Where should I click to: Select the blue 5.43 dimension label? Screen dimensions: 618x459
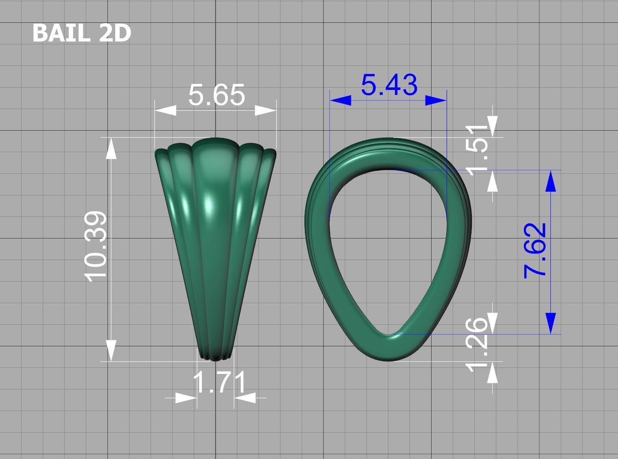tap(389, 85)
